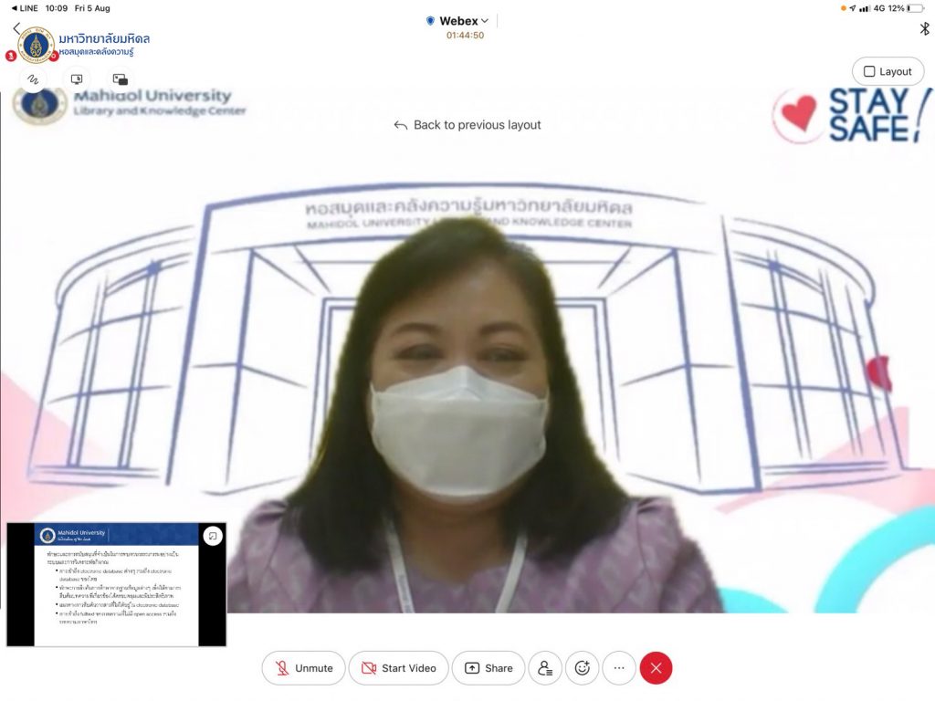The height and width of the screenshot is (701, 935).
Task: Leave the meeting with the red X button
Action: coord(656,668)
